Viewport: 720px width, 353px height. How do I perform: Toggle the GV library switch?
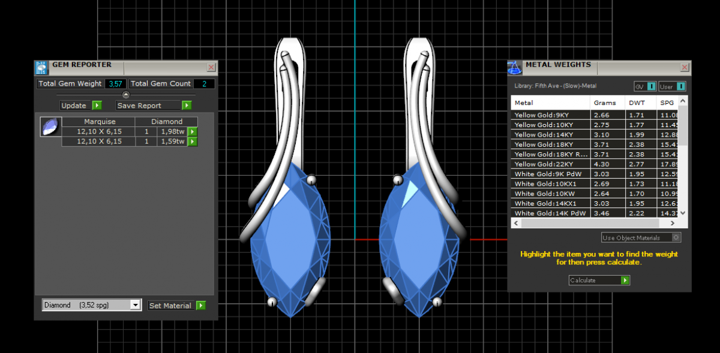click(x=652, y=87)
